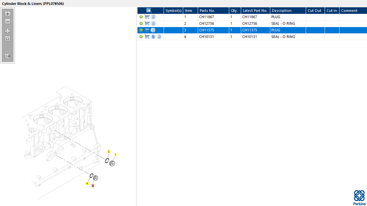The image size is (367, 206).
Task: Click the four-square grid view icon
Action: click(x=8, y=31)
